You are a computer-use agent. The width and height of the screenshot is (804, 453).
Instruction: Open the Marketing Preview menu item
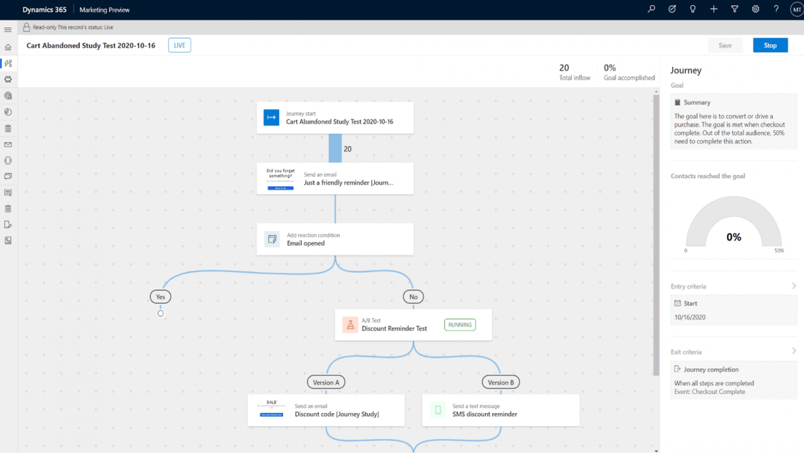pos(104,9)
